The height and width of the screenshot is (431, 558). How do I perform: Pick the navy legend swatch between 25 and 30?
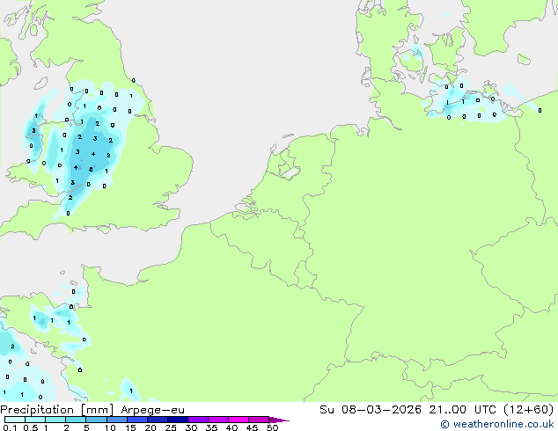[178, 420]
